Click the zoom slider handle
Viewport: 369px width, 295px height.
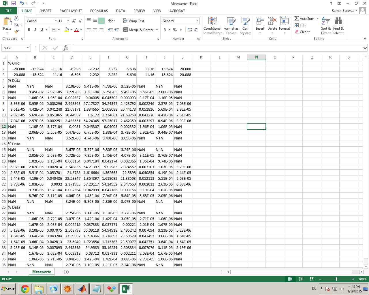(336, 279)
